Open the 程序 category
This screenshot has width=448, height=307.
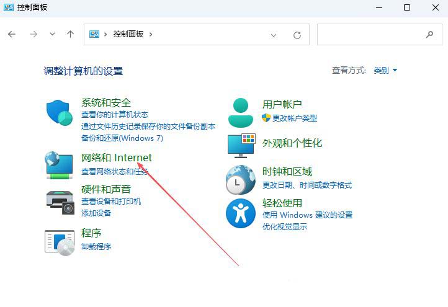pyautogui.click(x=91, y=233)
